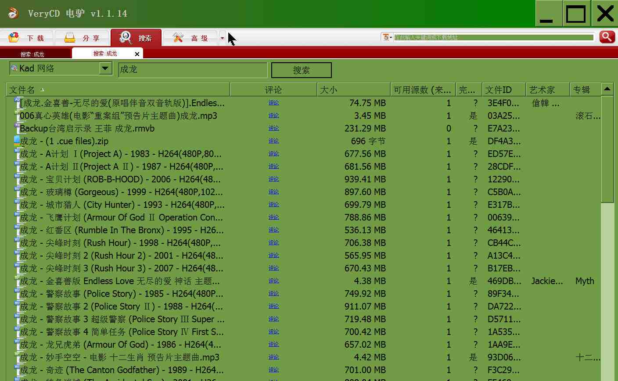Open 评论 link for 金喜善版 Endless Love row
The height and width of the screenshot is (381, 618).
point(273,281)
